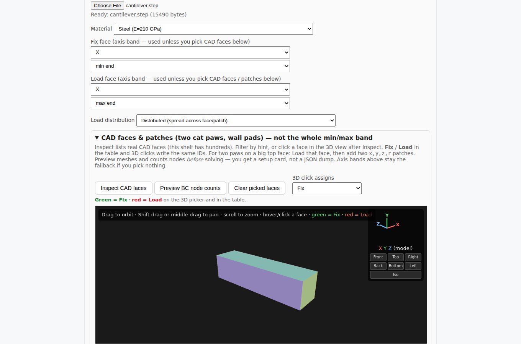Image resolution: width=521 pixels, height=344 pixels.
Task: Open the Load face max end dropdown
Action: click(x=190, y=103)
